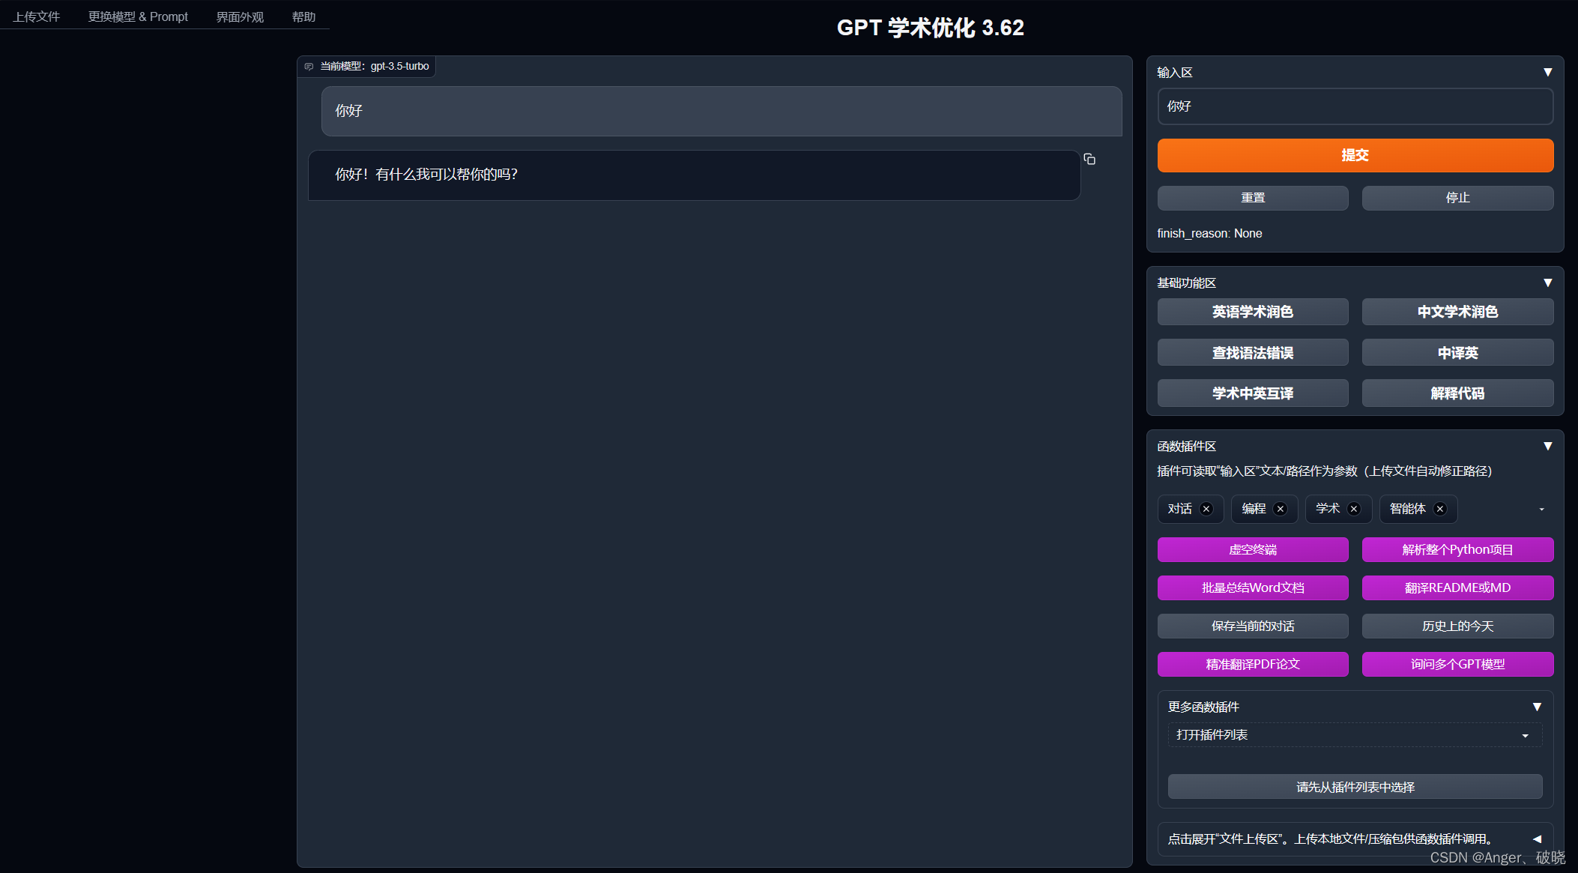
Task: Remove the 对话 plugin tag
Action: 1206,509
